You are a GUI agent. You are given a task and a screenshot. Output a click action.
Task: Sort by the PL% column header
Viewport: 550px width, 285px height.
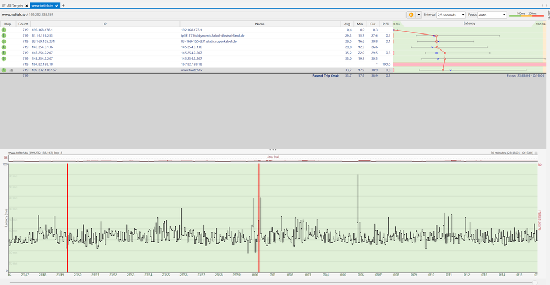tap(386, 24)
